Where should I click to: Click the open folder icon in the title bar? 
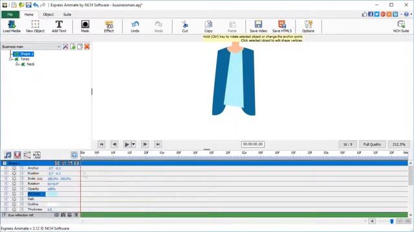(21, 5)
